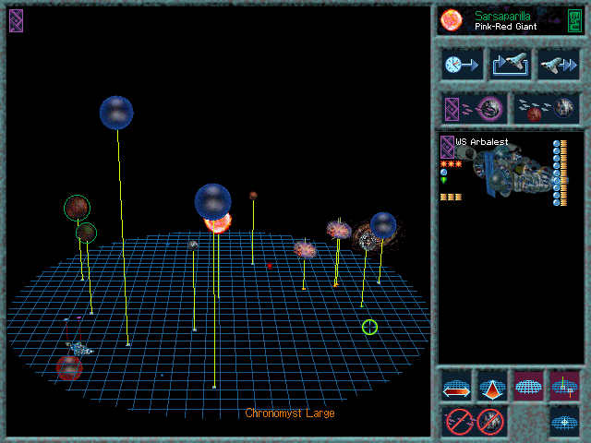The height and width of the screenshot is (443, 591).
Task: Click the small red ship on the grid
Action: coord(270,266)
